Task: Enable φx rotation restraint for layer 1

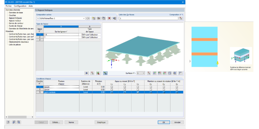Action: [151, 87]
